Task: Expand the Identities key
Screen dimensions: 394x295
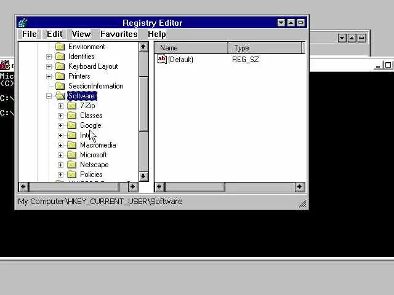Action: tap(49, 57)
